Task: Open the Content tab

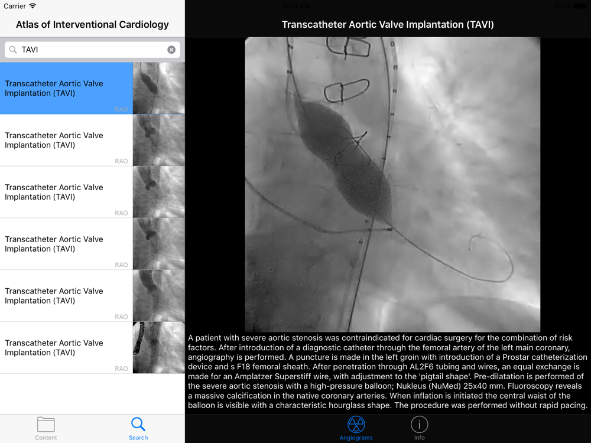Action: coord(46,429)
